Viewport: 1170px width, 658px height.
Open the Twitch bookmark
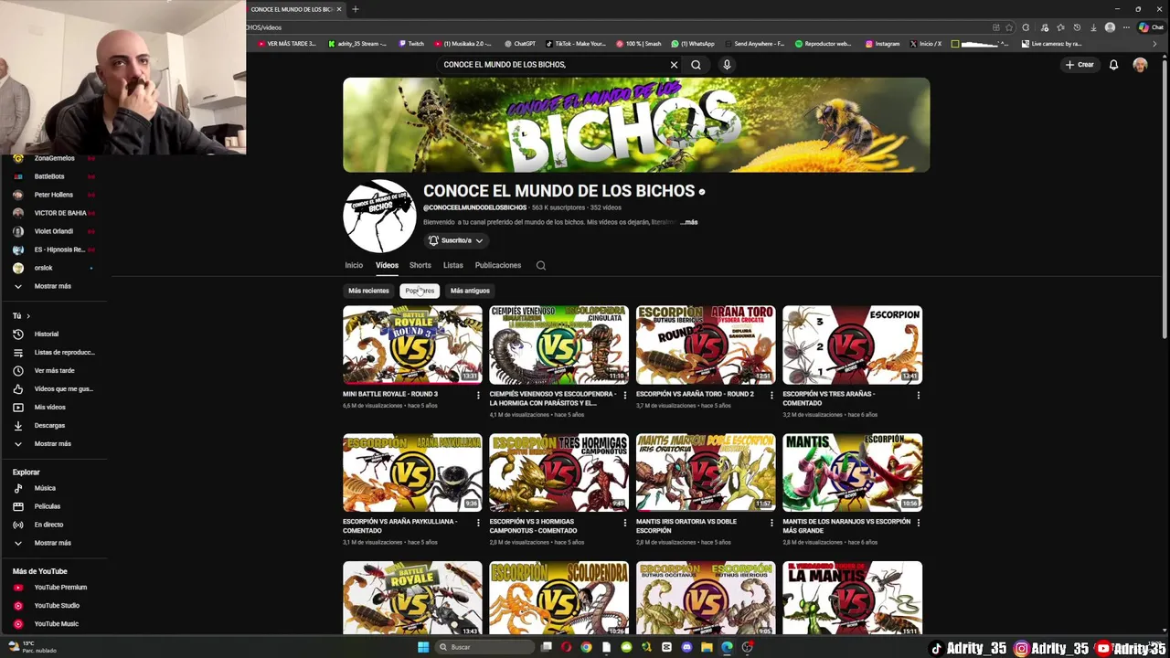click(x=411, y=44)
